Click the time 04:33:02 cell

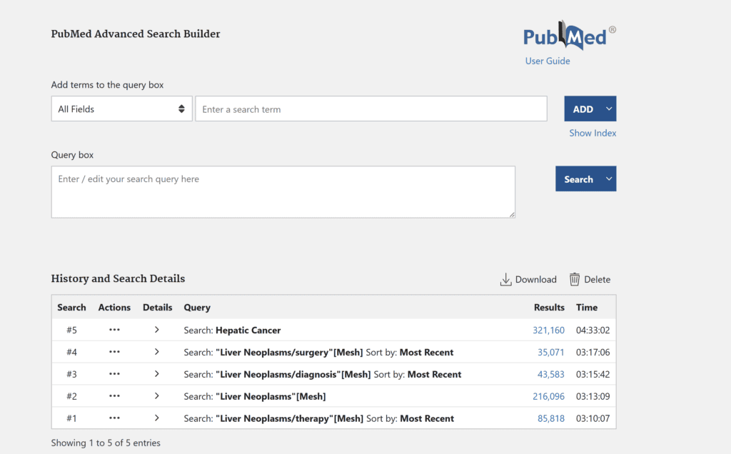click(593, 330)
